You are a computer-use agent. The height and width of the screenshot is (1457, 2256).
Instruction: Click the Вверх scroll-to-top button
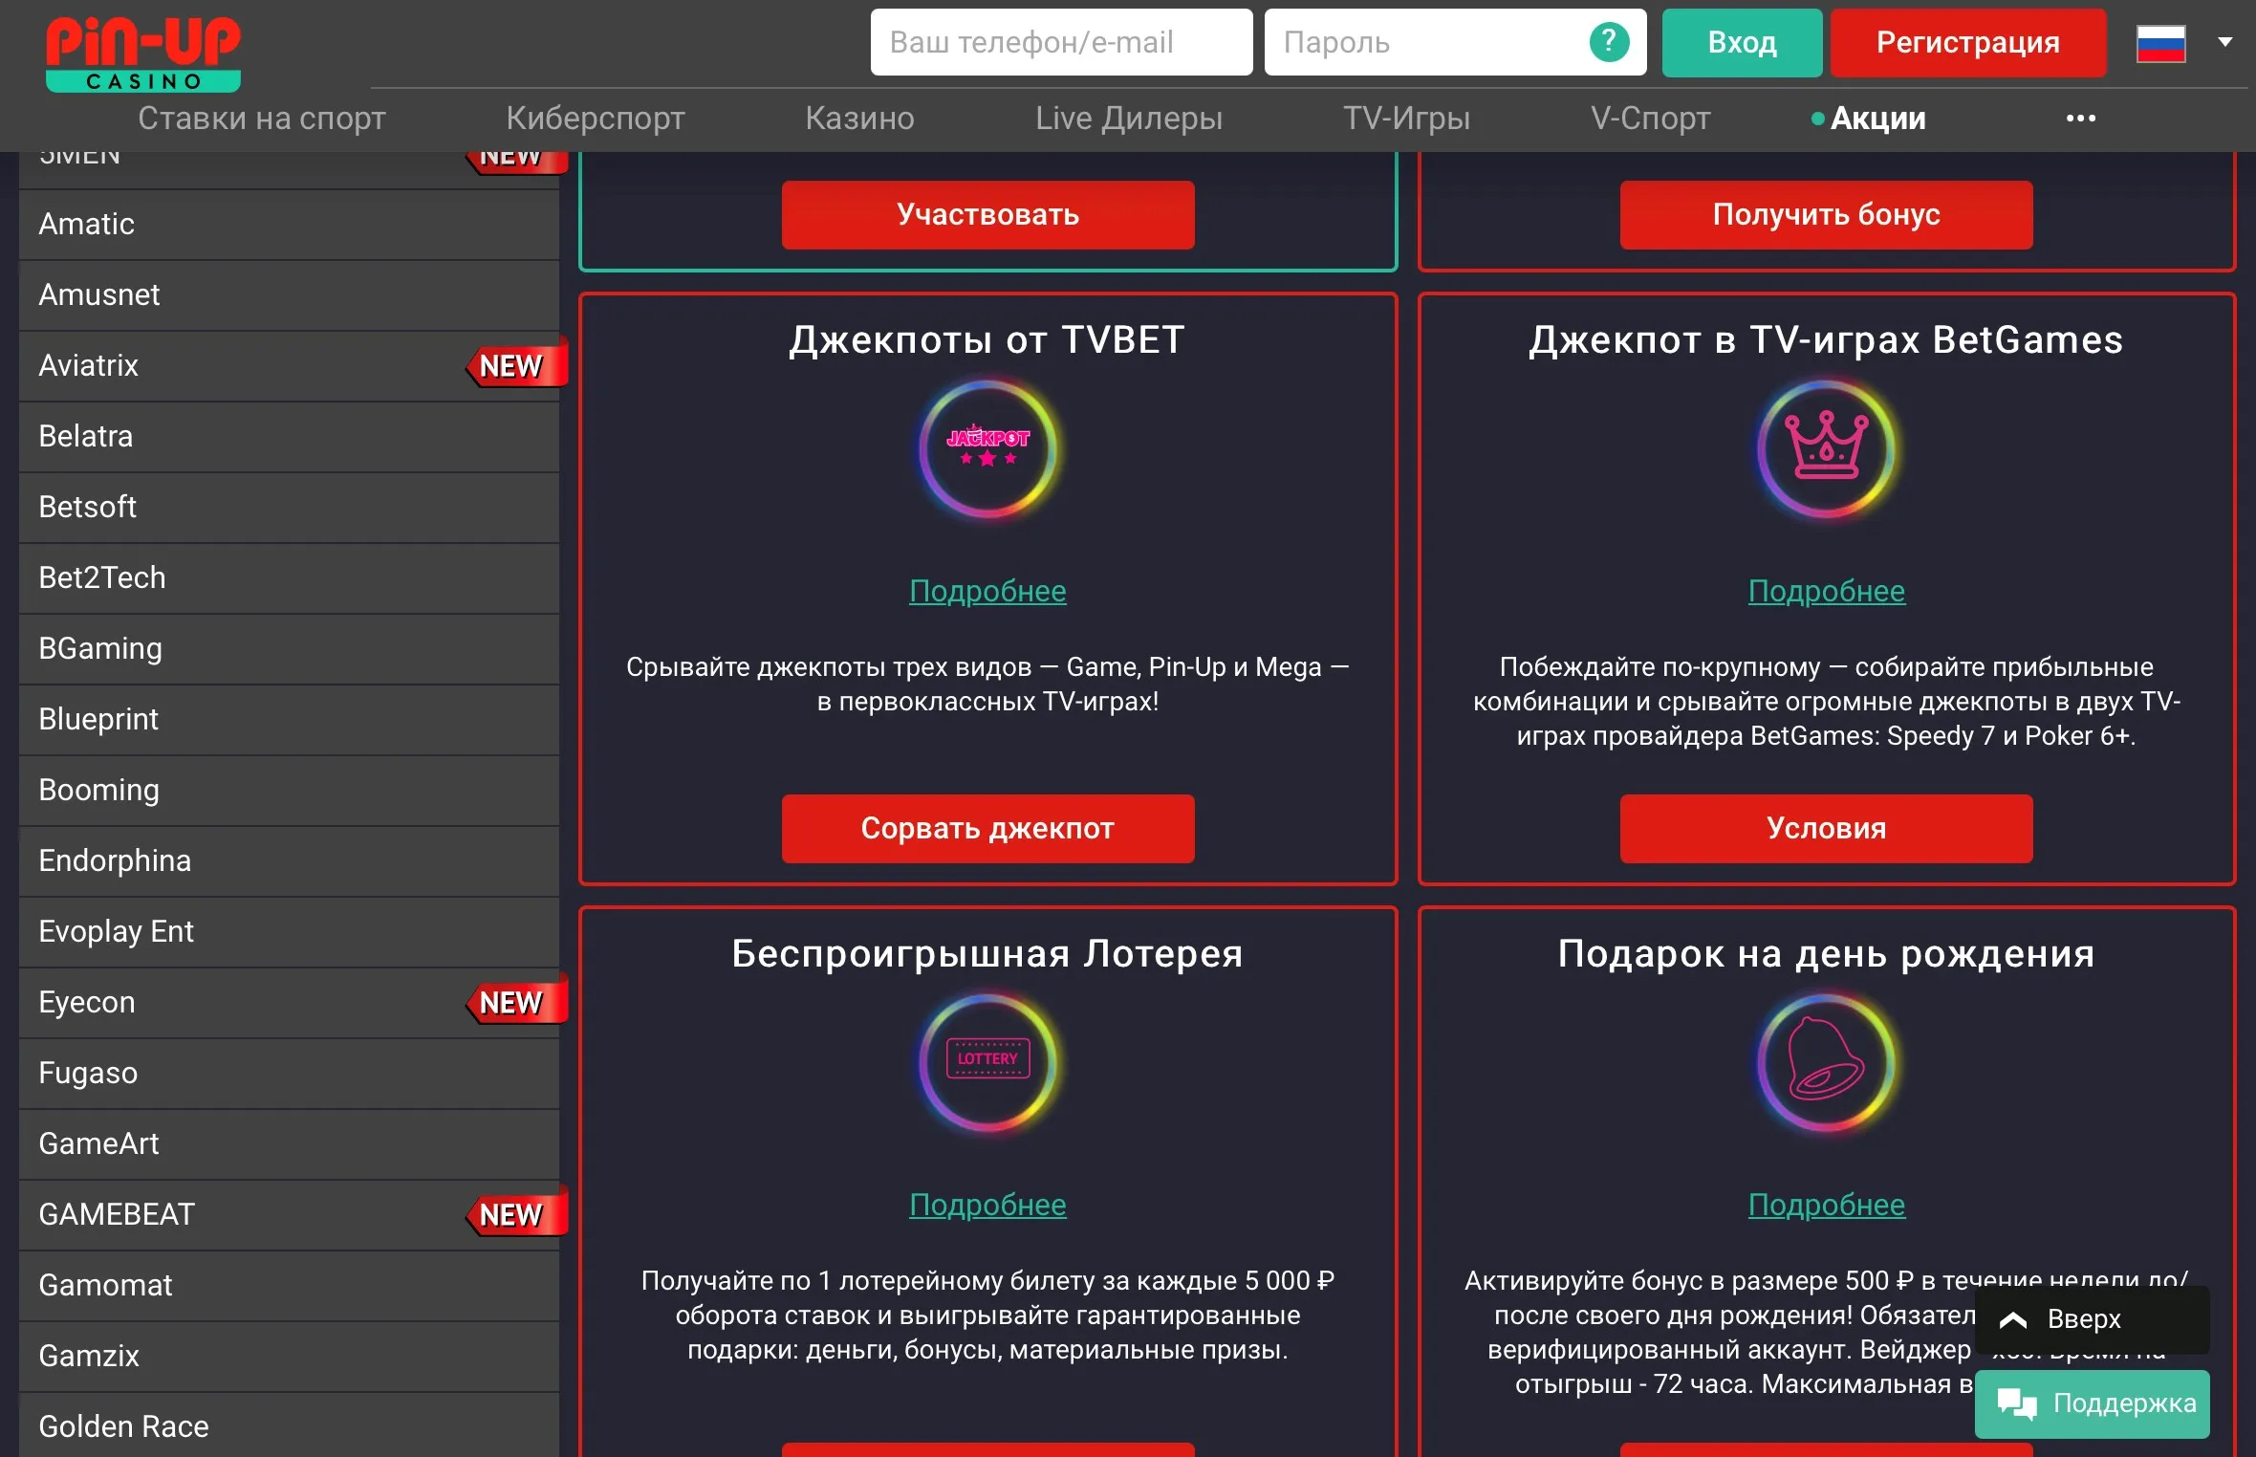click(x=2092, y=1319)
